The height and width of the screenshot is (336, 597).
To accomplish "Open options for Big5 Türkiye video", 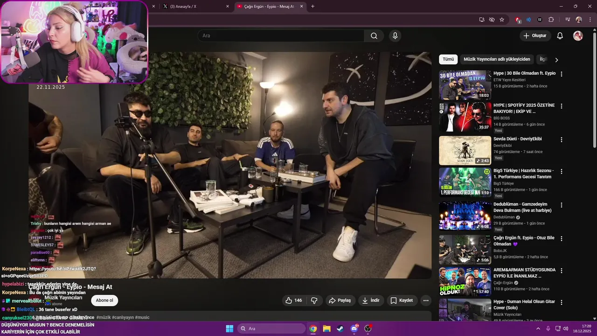I will point(562,171).
